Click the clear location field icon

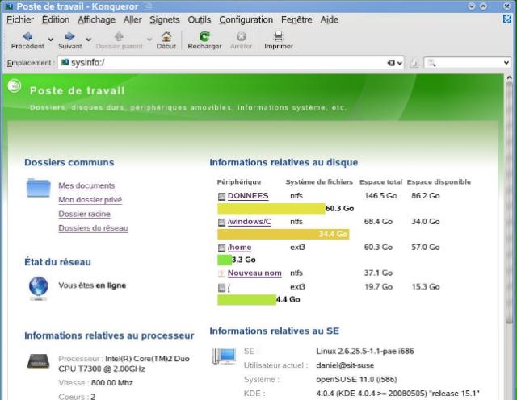[391, 63]
